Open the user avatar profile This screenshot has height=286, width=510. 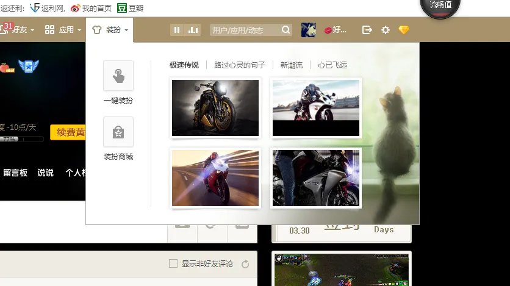[x=309, y=30]
